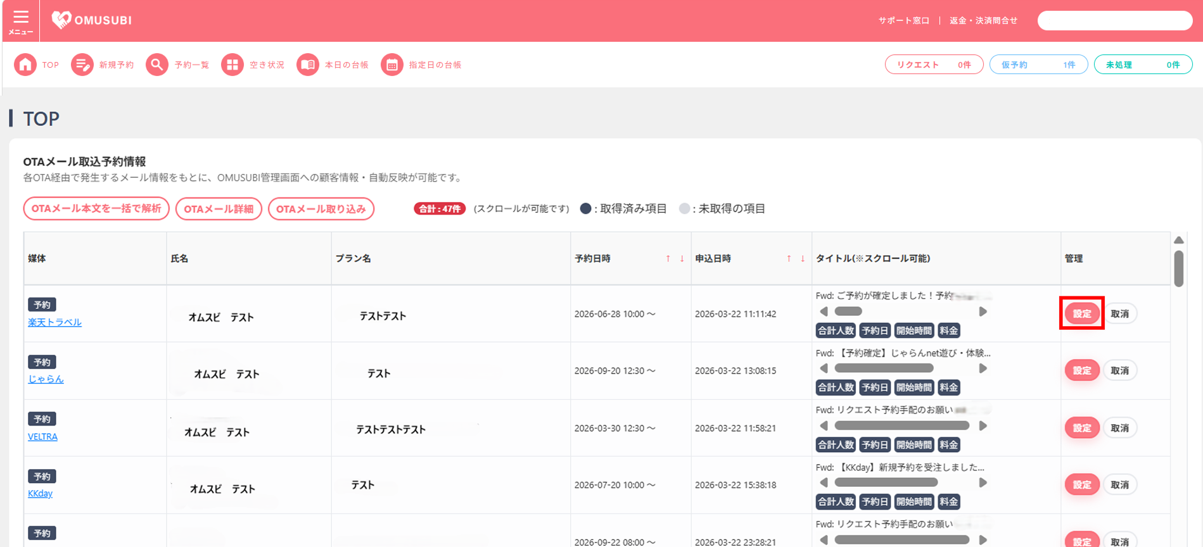Click OTAメール詳細 button
This screenshot has height=547, width=1203.
pyautogui.click(x=219, y=209)
